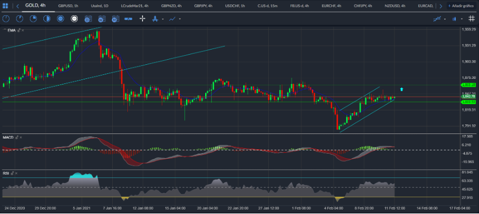Switch to the UsaInd, 1D tab
Screen dimensions: 479x214
click(x=100, y=6)
